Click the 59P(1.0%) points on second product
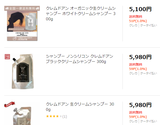160x125 pixels. [x=138, y=69]
